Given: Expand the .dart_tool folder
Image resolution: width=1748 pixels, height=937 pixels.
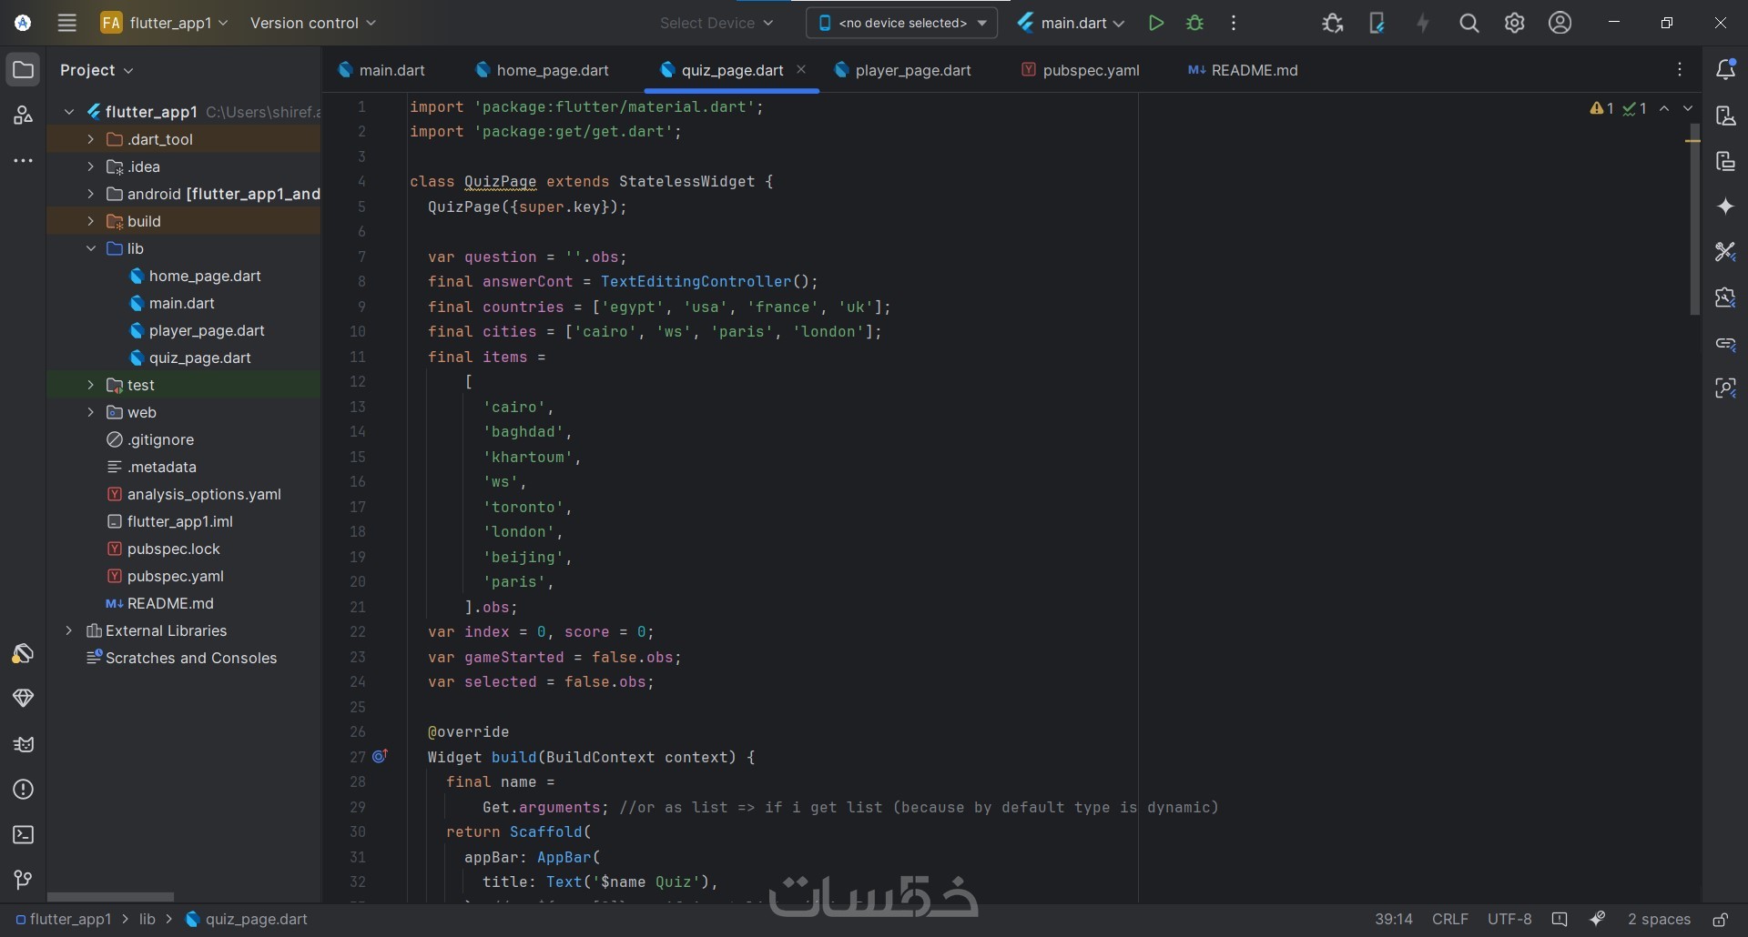Looking at the screenshot, I should 90,139.
